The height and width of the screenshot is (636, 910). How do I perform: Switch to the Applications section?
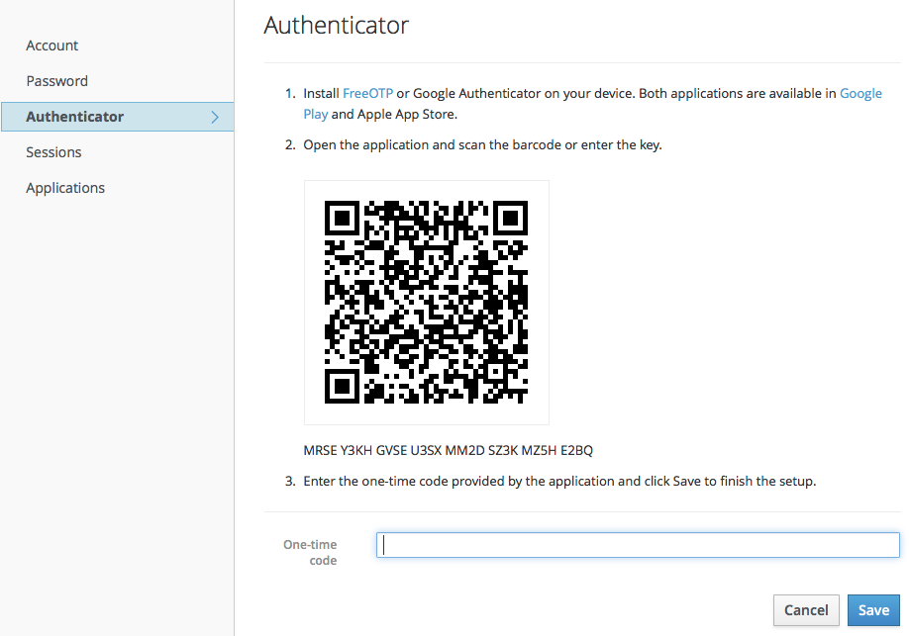[65, 188]
